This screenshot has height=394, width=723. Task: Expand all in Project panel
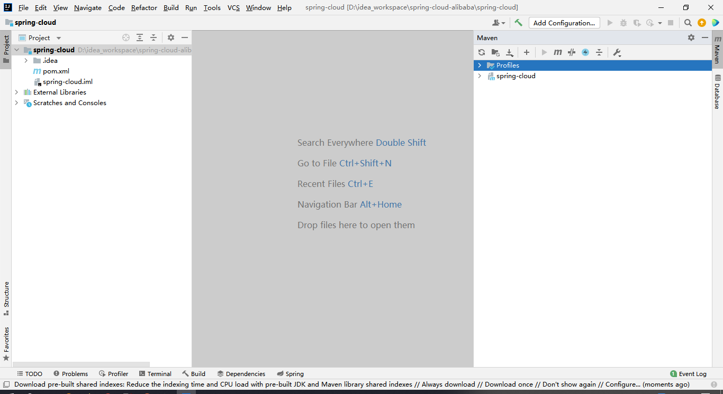click(x=140, y=37)
